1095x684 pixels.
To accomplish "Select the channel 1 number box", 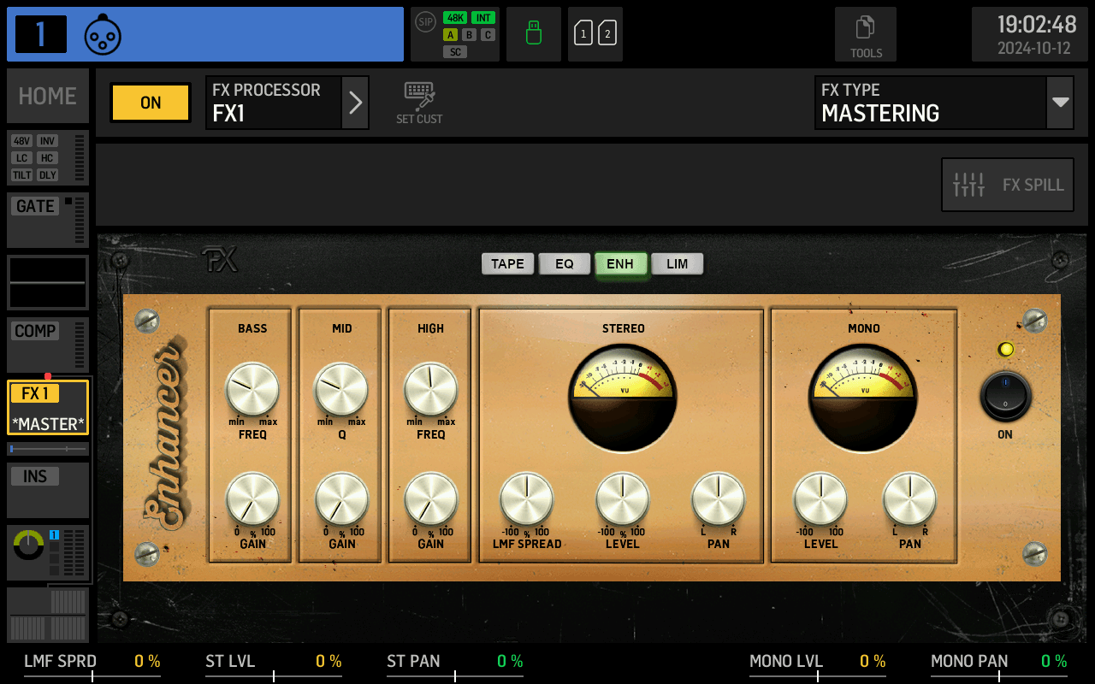I will coord(41,34).
